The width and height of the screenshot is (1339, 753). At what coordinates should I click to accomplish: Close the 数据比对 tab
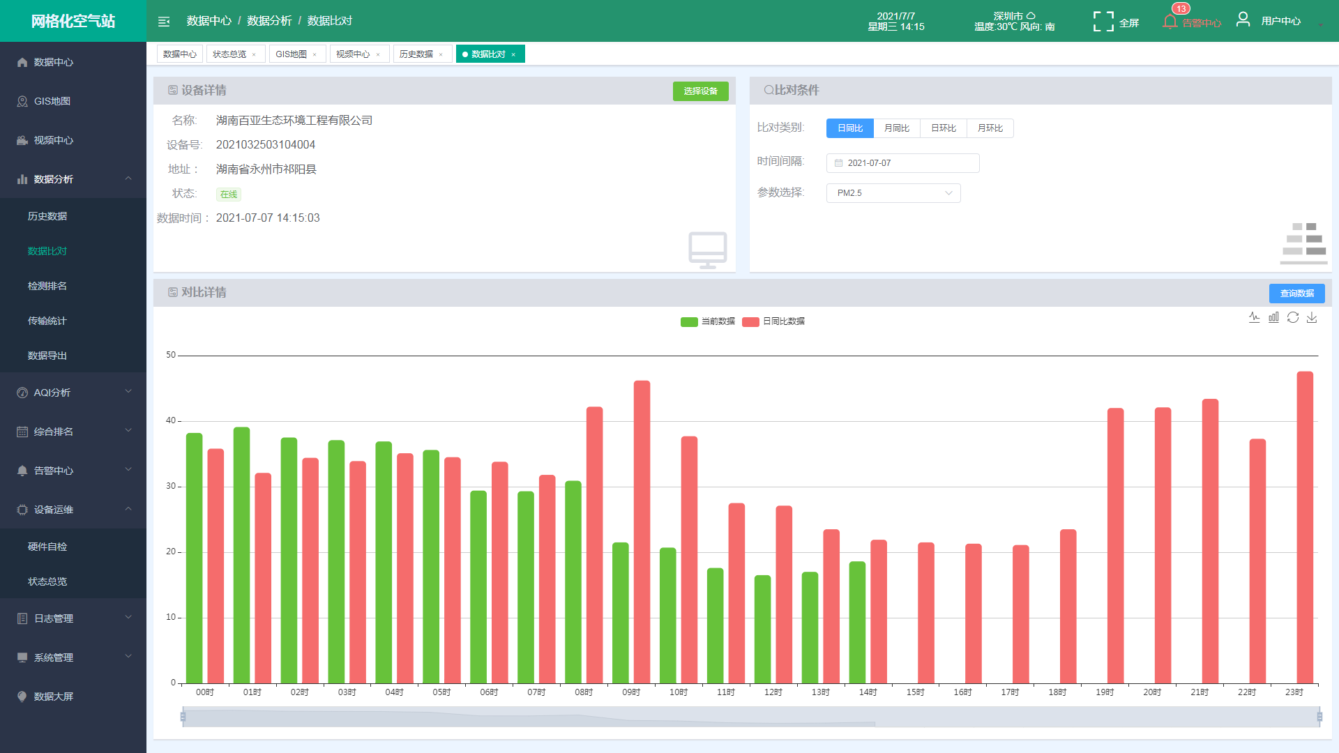click(513, 54)
